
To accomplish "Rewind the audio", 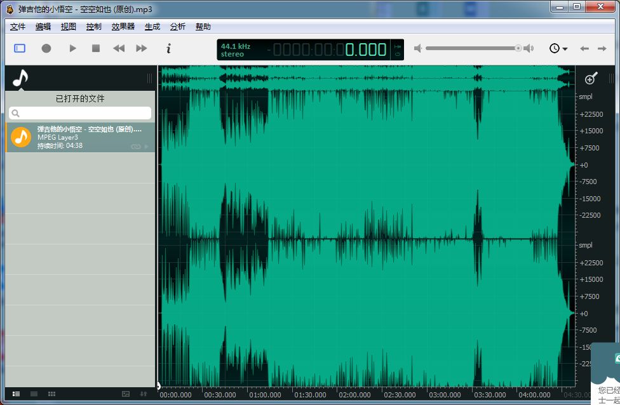I will (x=119, y=48).
